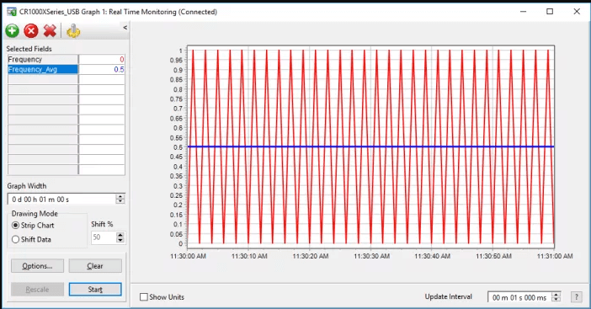Click the yellow pushpin Keep on Top icon

pyautogui.click(x=73, y=31)
